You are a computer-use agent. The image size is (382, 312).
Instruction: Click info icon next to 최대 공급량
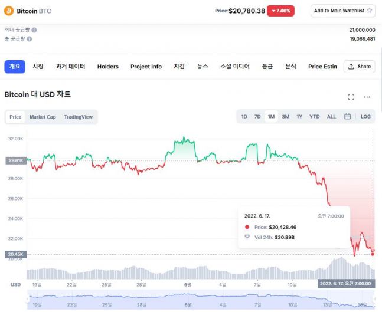click(34, 29)
